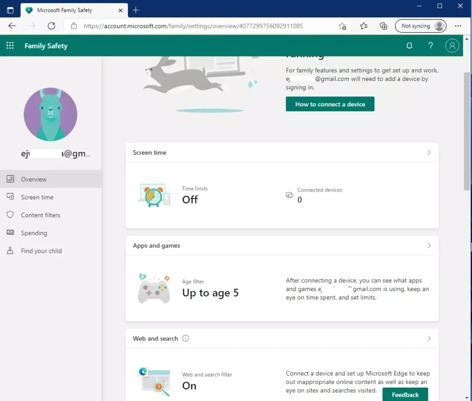
Task: Click the Find your child person icon
Action: [10, 250]
